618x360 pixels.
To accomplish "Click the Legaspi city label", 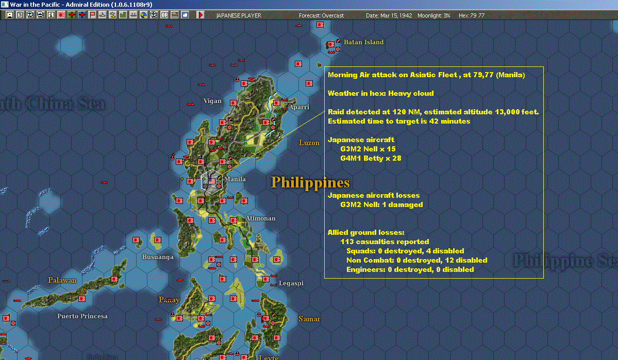I will (291, 283).
